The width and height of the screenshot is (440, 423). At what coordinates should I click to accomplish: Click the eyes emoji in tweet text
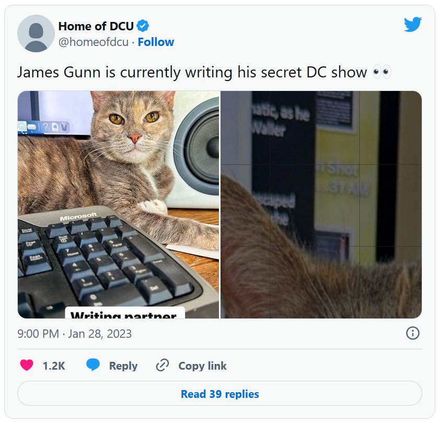pos(381,72)
